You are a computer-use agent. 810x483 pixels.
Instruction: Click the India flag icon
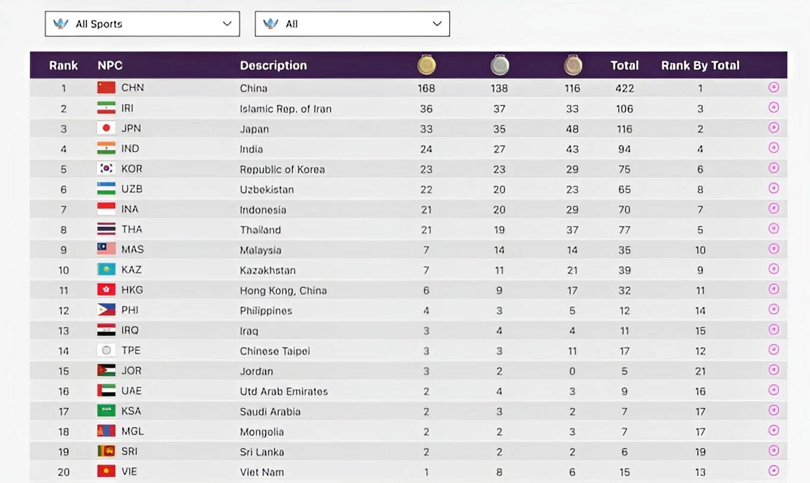107,148
